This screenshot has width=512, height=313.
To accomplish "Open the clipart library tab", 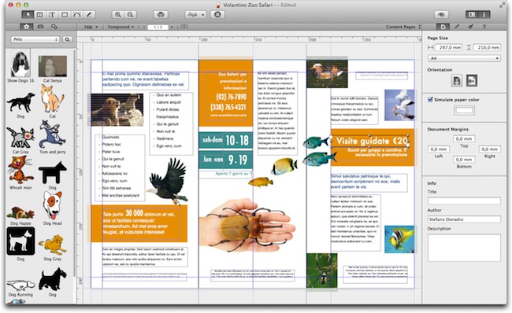I will tap(27, 27).
